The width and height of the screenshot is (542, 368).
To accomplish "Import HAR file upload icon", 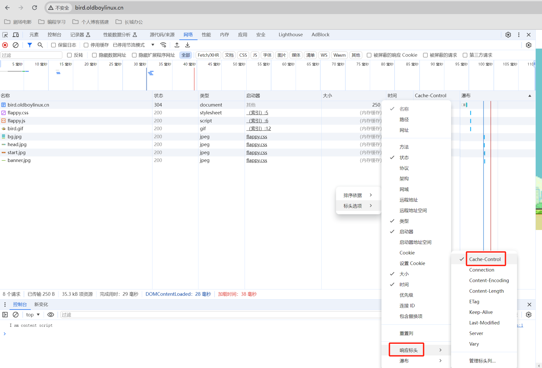I will click(177, 45).
